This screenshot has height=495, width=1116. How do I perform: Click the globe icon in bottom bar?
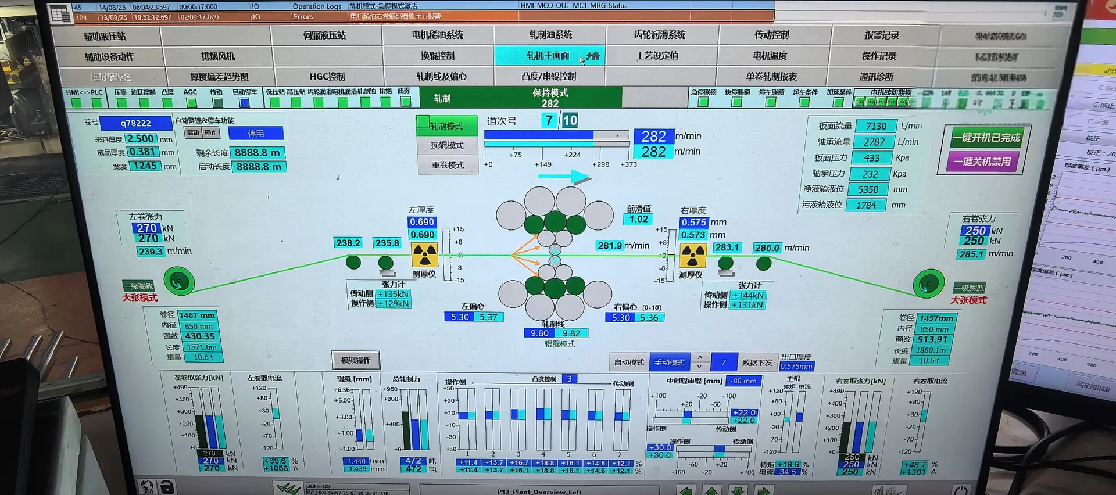148,486
